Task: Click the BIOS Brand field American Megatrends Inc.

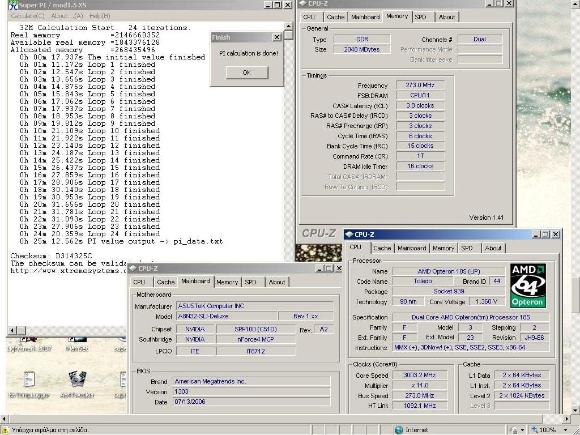Action: (x=251, y=381)
